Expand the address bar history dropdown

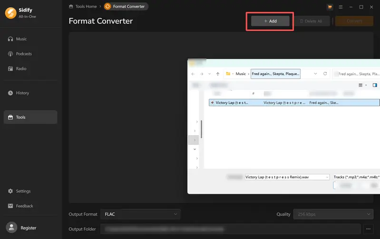[315, 74]
